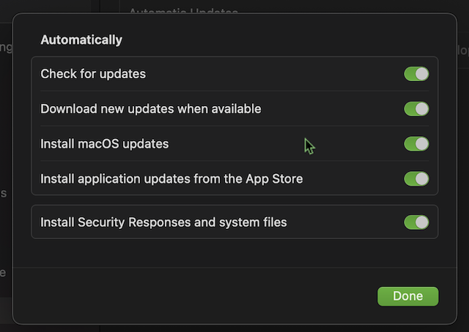Select the 'Install macOS updates' row label
Screen dimensions: 469x332
tap(104, 144)
